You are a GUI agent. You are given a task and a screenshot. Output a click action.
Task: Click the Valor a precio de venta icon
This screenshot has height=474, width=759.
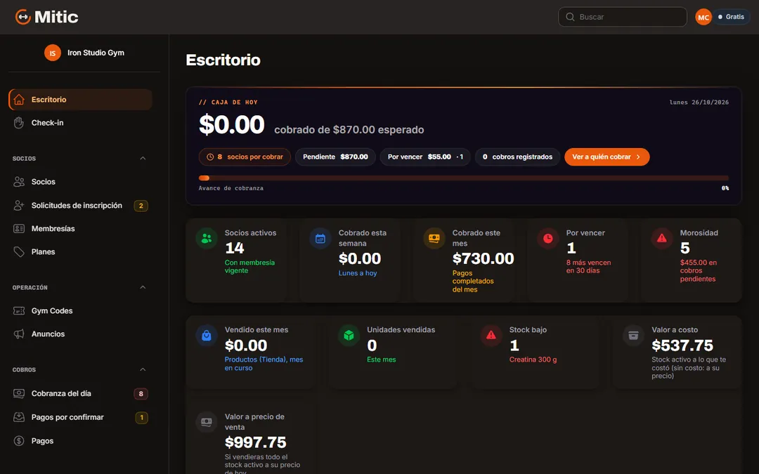(207, 422)
